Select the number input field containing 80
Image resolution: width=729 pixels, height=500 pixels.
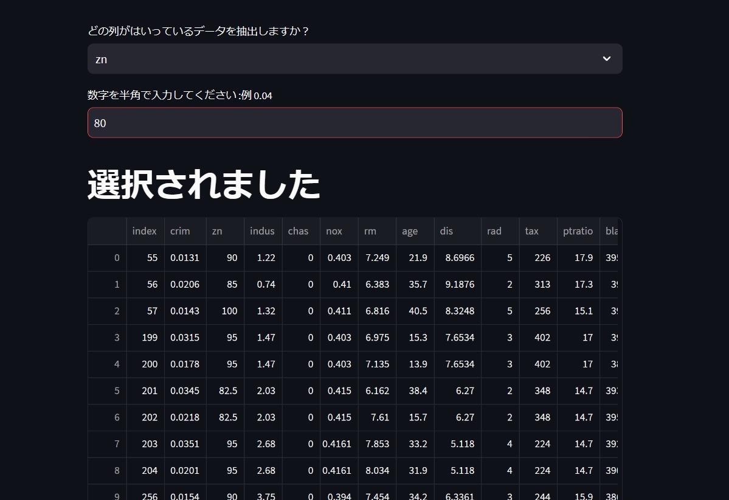click(x=354, y=122)
